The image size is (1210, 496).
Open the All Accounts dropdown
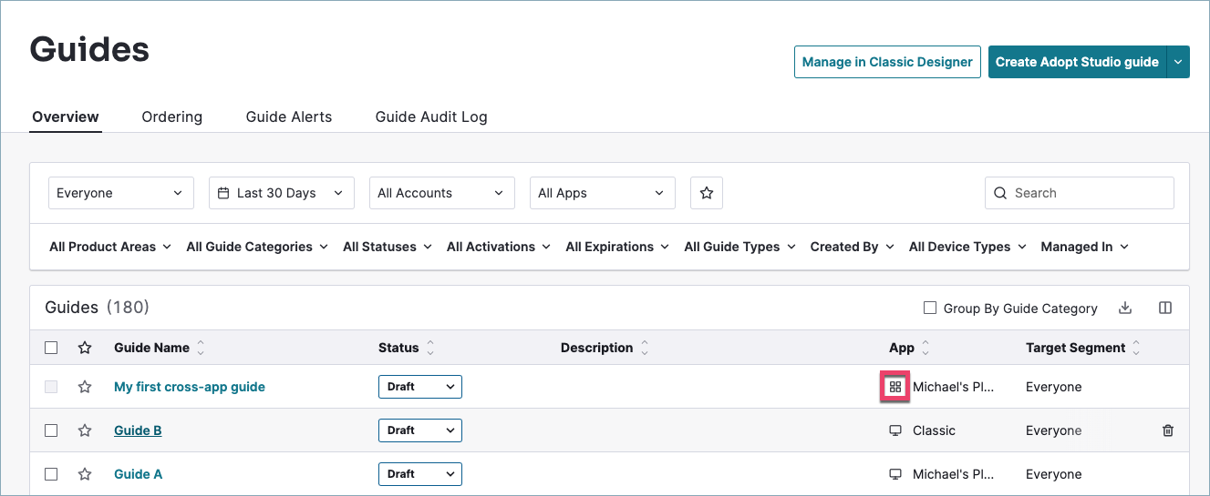pyautogui.click(x=442, y=193)
